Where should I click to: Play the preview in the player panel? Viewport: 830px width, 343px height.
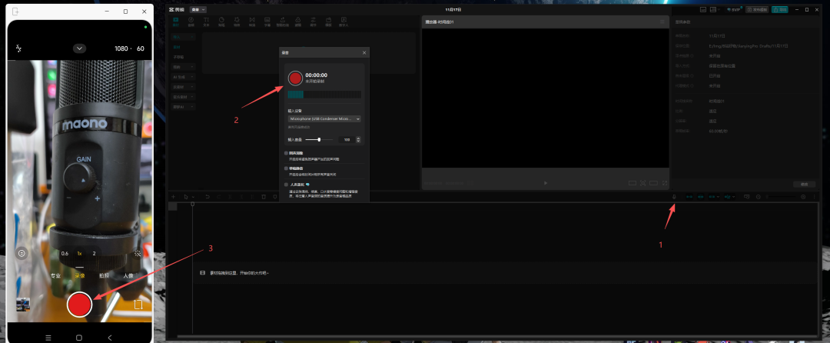coord(546,183)
